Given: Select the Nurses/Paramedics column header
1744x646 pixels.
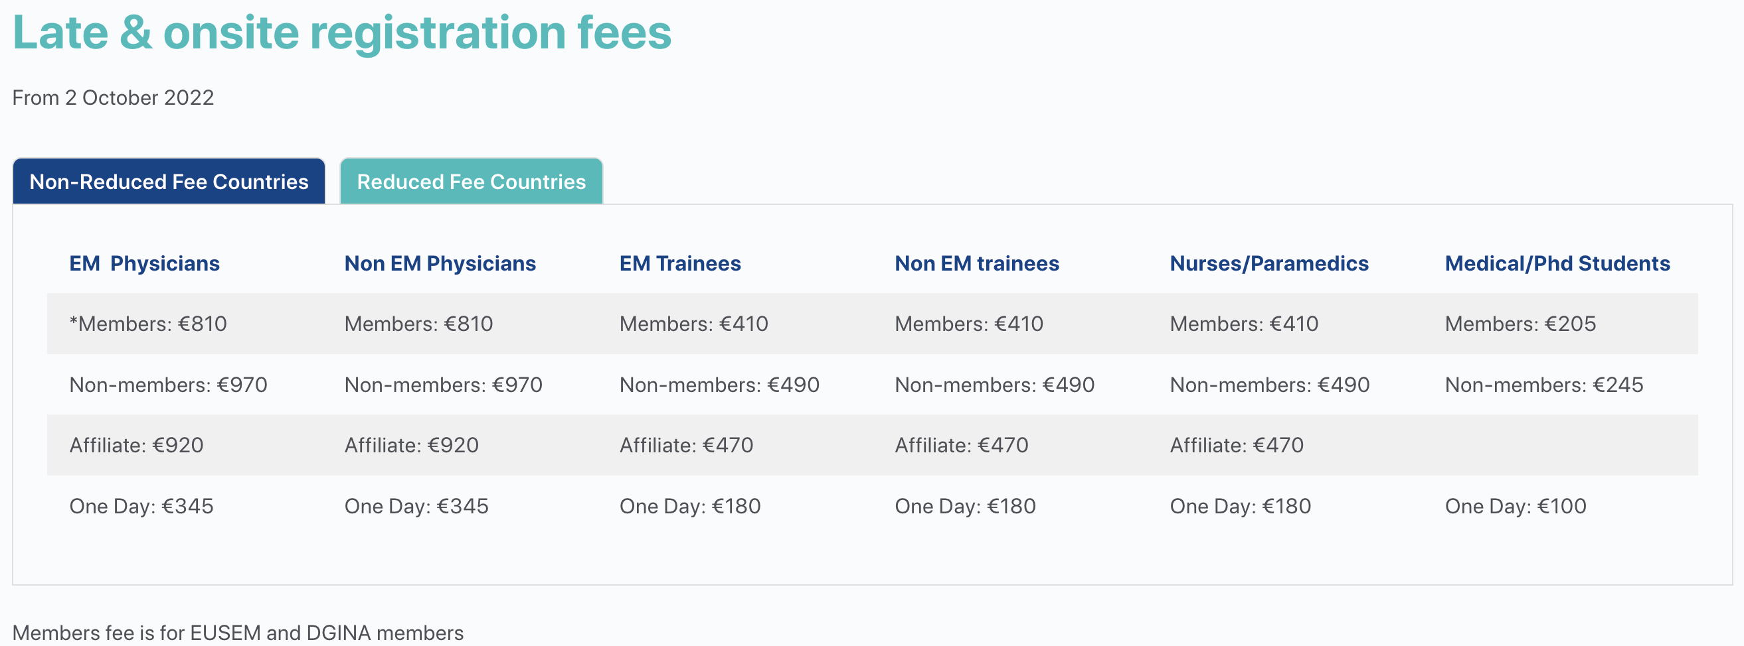Looking at the screenshot, I should point(1268,263).
